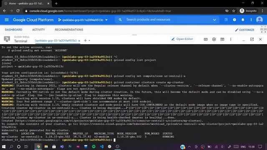Open Cloud Shell more options menu
The image size is (267, 150).
[x=231, y=39]
